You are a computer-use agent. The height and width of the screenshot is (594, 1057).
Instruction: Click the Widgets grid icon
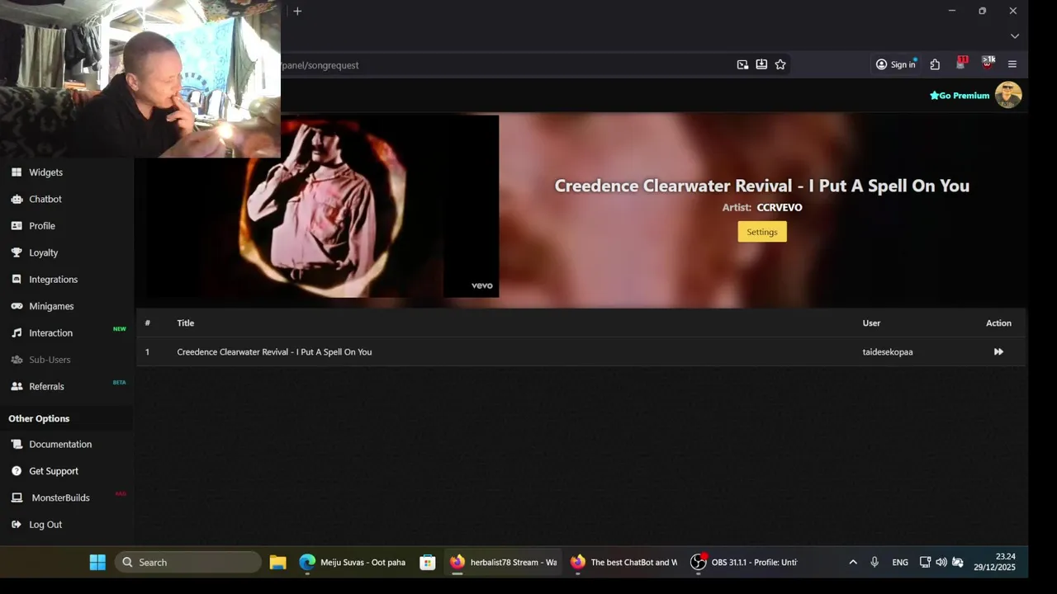click(17, 172)
